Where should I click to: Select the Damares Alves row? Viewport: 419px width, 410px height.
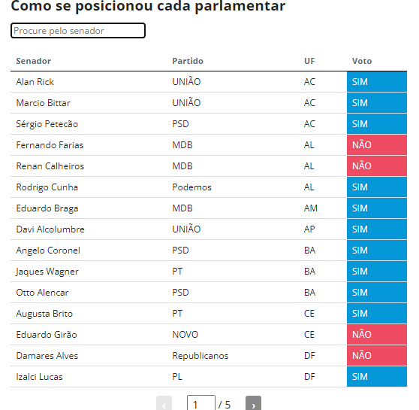tap(209, 356)
